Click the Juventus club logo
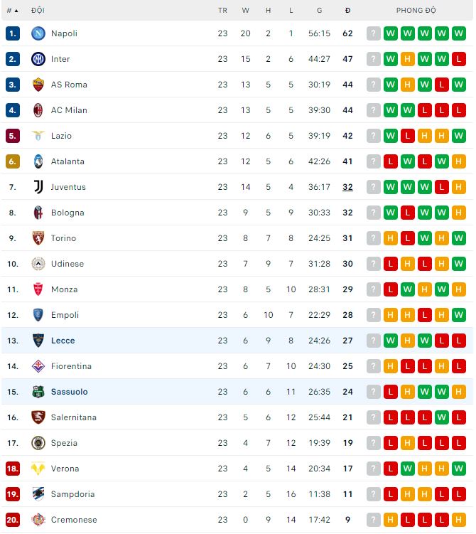This screenshot has height=534, width=476. [x=38, y=187]
